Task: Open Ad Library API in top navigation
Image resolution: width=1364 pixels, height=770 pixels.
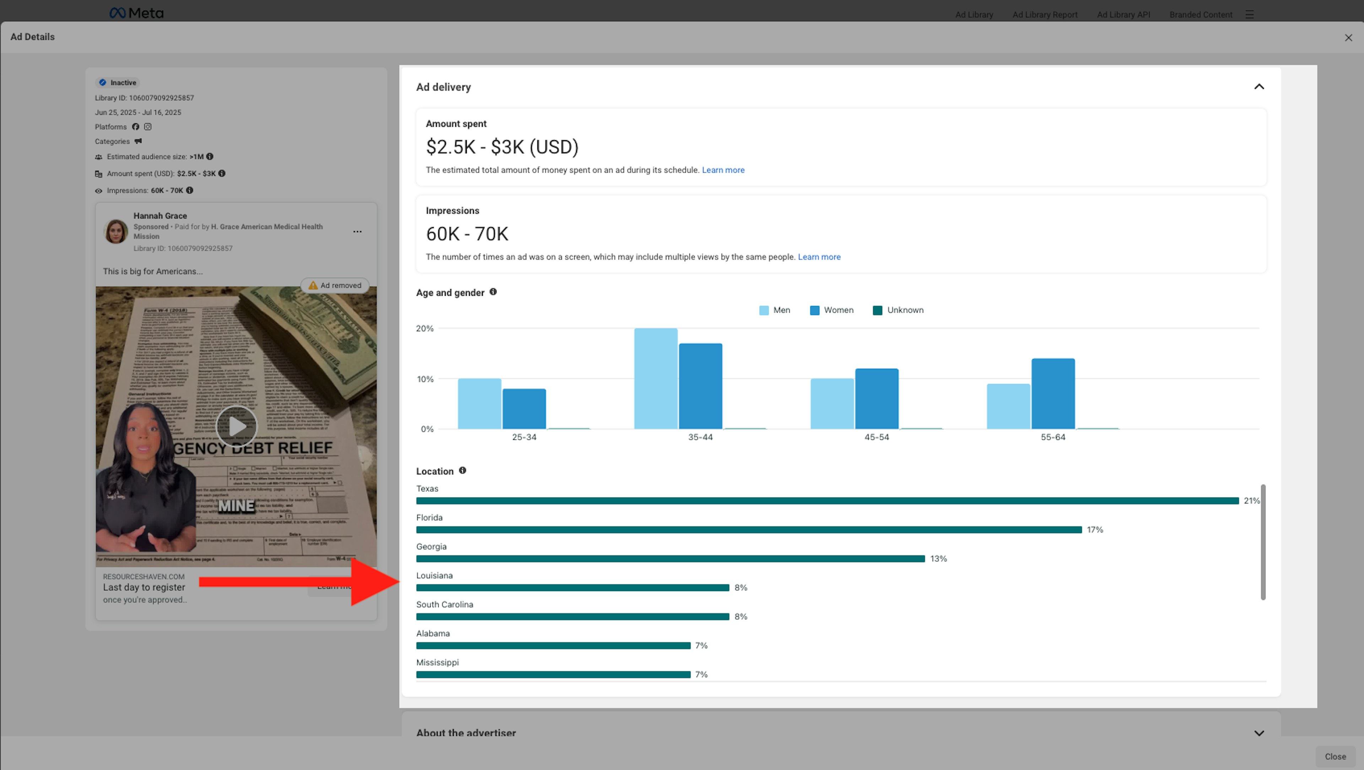Action: tap(1123, 15)
